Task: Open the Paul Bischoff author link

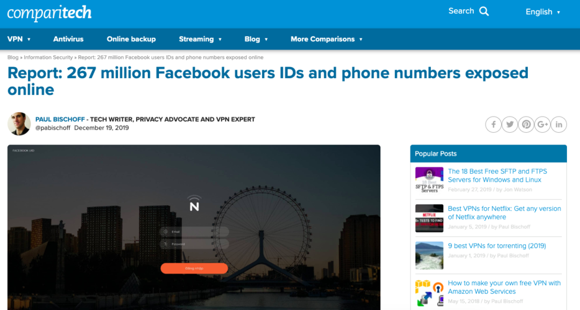Action: tap(60, 119)
